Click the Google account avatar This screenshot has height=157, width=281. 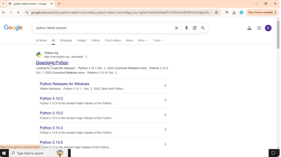[x=268, y=28]
